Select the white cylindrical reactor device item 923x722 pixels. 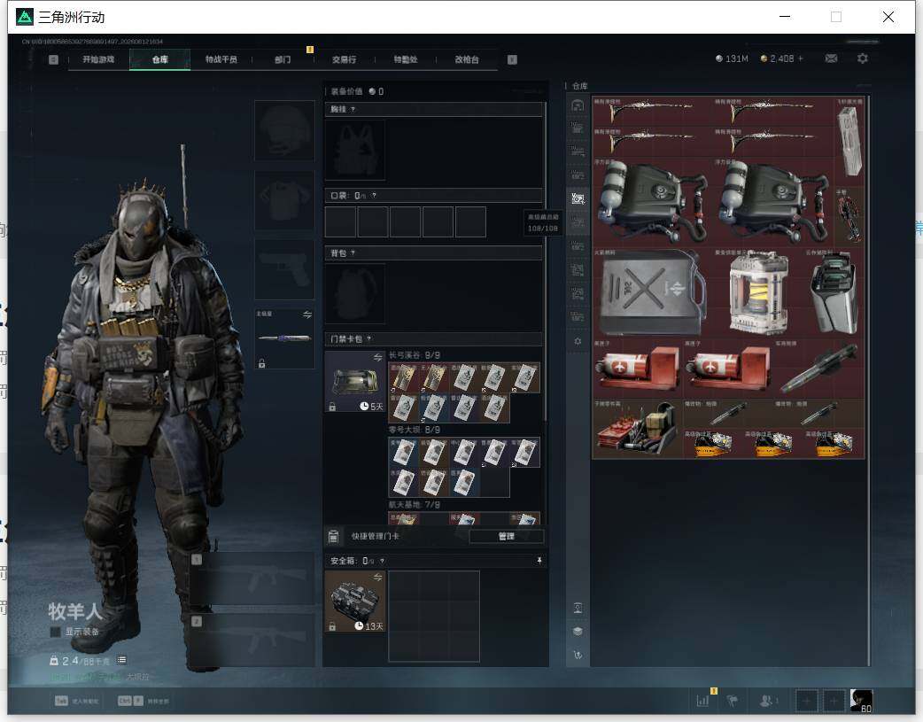(759, 292)
